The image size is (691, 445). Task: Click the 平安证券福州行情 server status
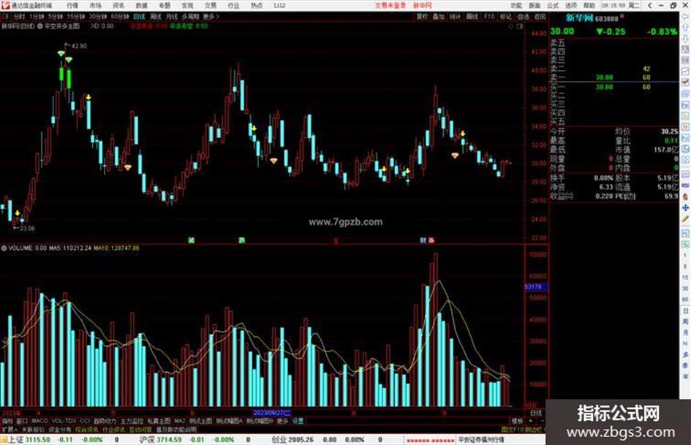tap(481, 440)
